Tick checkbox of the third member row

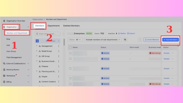click(70, 68)
